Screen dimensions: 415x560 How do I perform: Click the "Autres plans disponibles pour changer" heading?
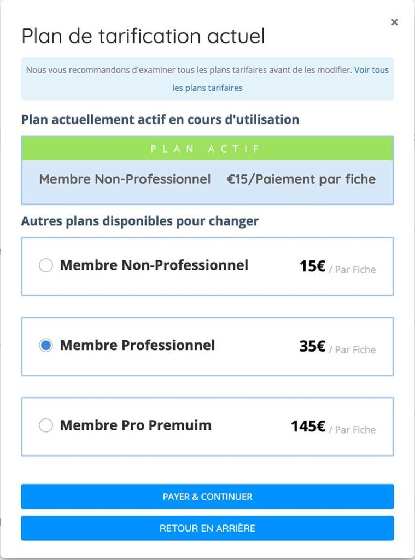139,221
